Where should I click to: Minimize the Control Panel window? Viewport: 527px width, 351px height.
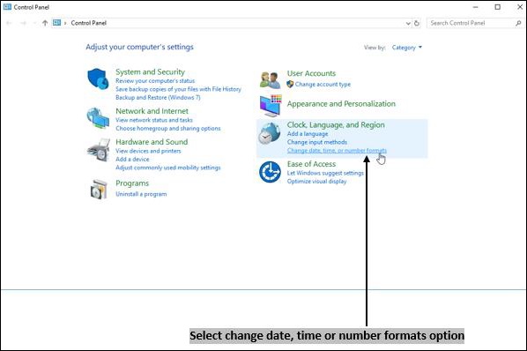click(x=475, y=7)
